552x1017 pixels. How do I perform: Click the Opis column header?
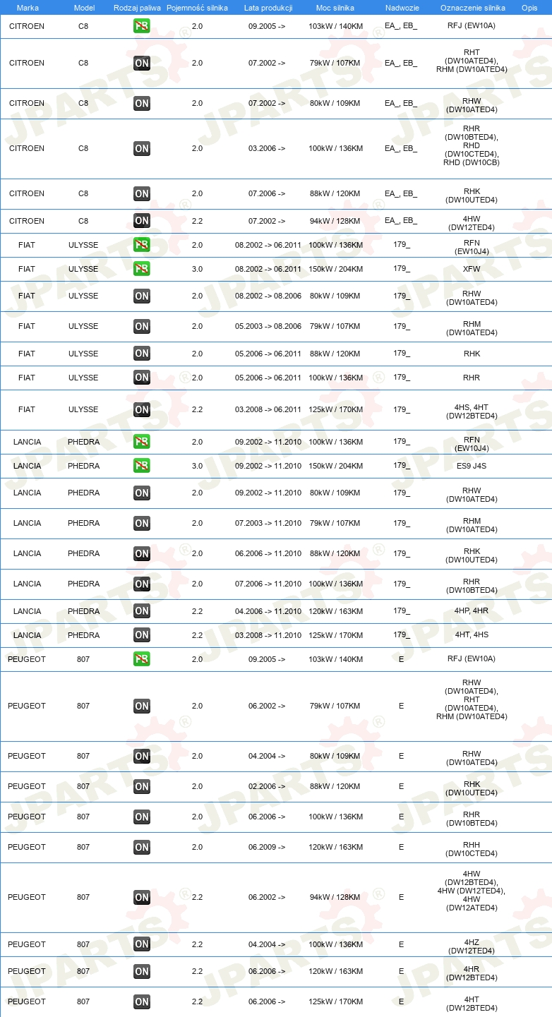[x=529, y=8]
